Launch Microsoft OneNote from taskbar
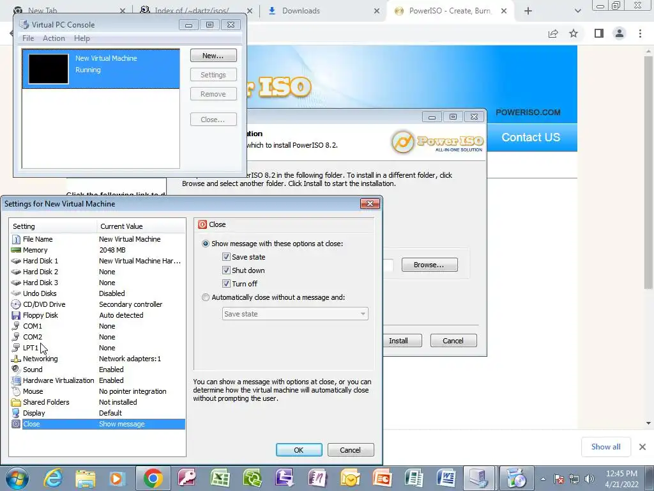The width and height of the screenshot is (654, 491). [317, 478]
